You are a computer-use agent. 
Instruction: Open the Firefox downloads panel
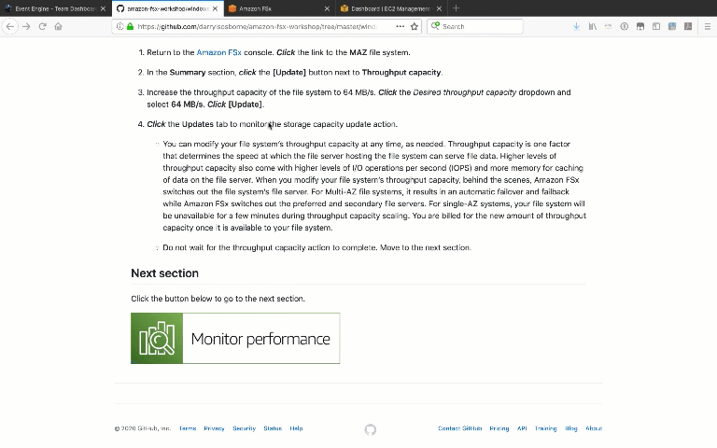click(x=577, y=26)
